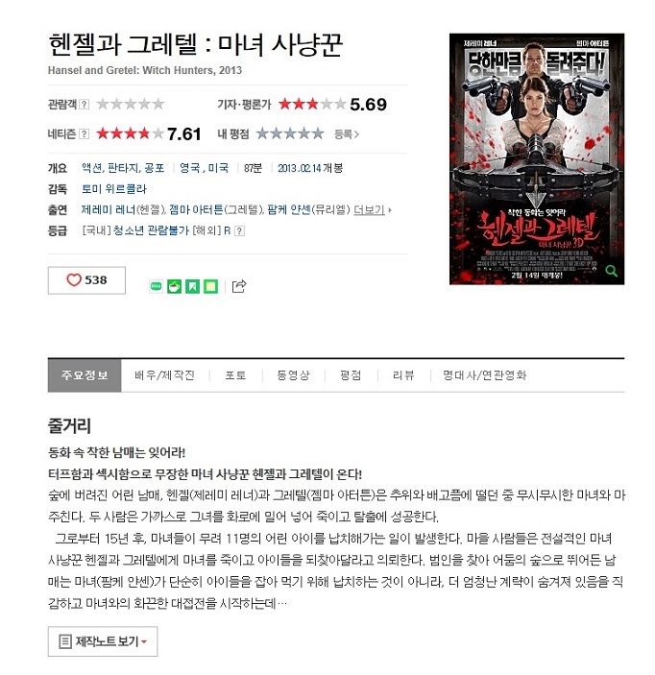
Task: Click the question mark next to 관람객
Action: pyautogui.click(x=85, y=104)
